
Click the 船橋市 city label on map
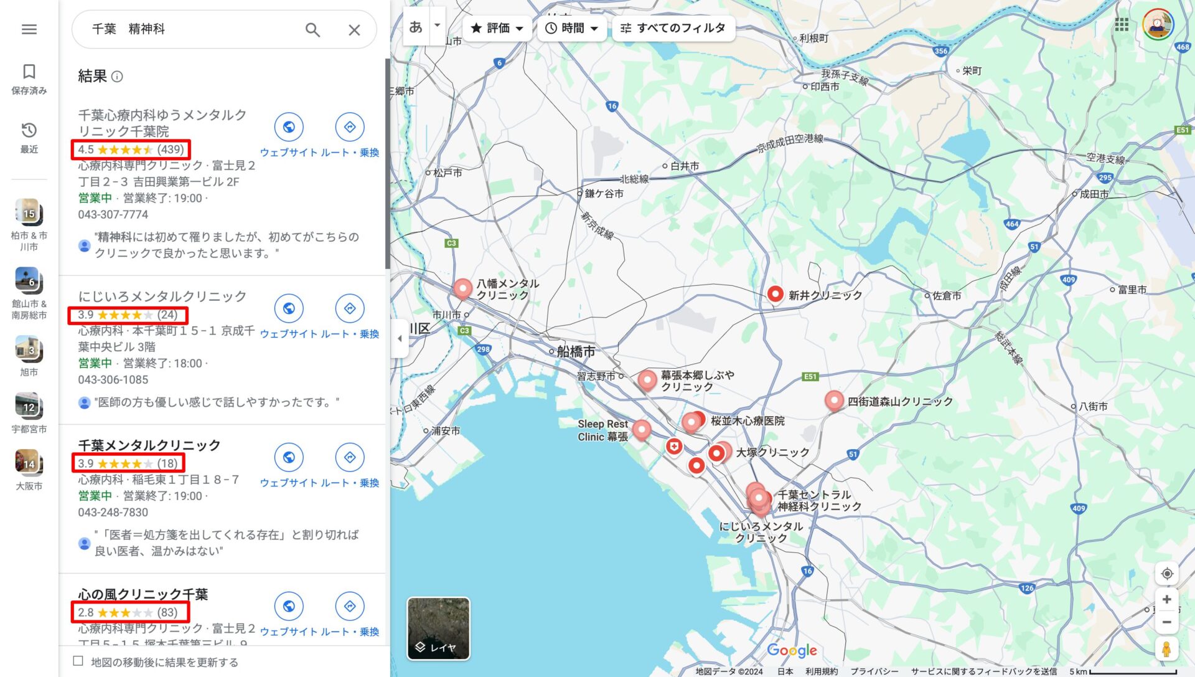pos(576,351)
